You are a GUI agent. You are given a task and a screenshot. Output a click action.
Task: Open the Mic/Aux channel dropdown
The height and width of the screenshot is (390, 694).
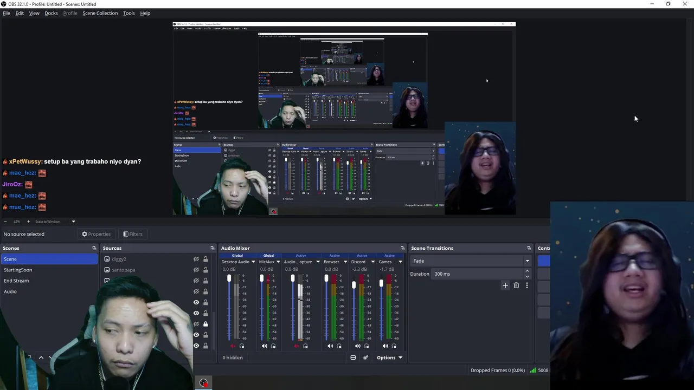click(x=278, y=262)
